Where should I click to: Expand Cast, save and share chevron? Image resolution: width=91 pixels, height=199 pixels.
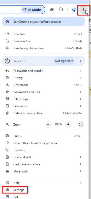(81, 164)
